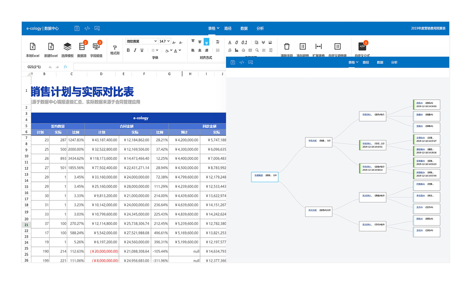Open the 选择模板 template picker
The height and width of the screenshot is (284, 471).
[x=67, y=47]
